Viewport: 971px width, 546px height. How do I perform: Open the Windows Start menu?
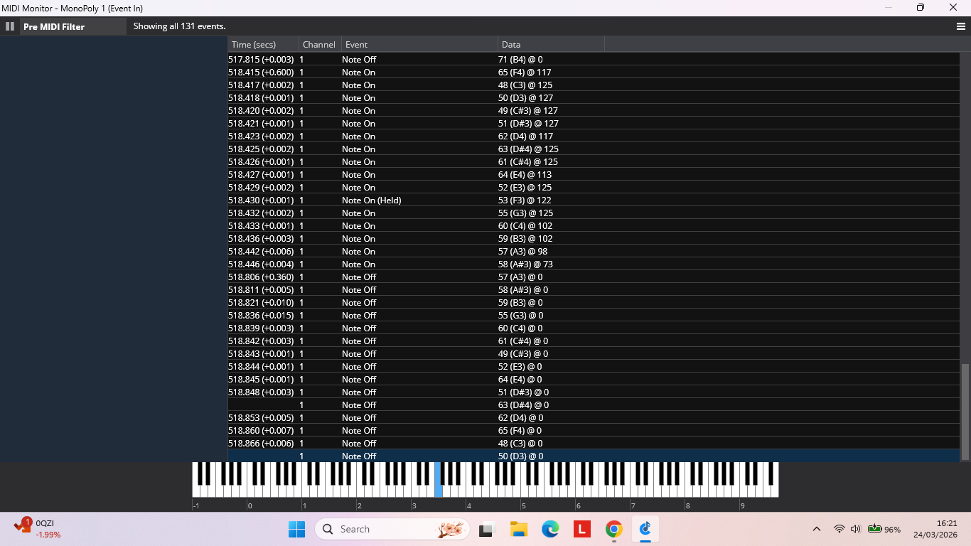point(296,529)
